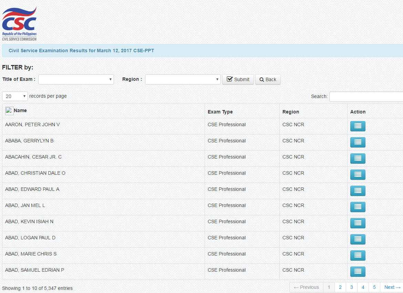Click action icon for ABABA, GERRYLYN B

tap(358, 142)
